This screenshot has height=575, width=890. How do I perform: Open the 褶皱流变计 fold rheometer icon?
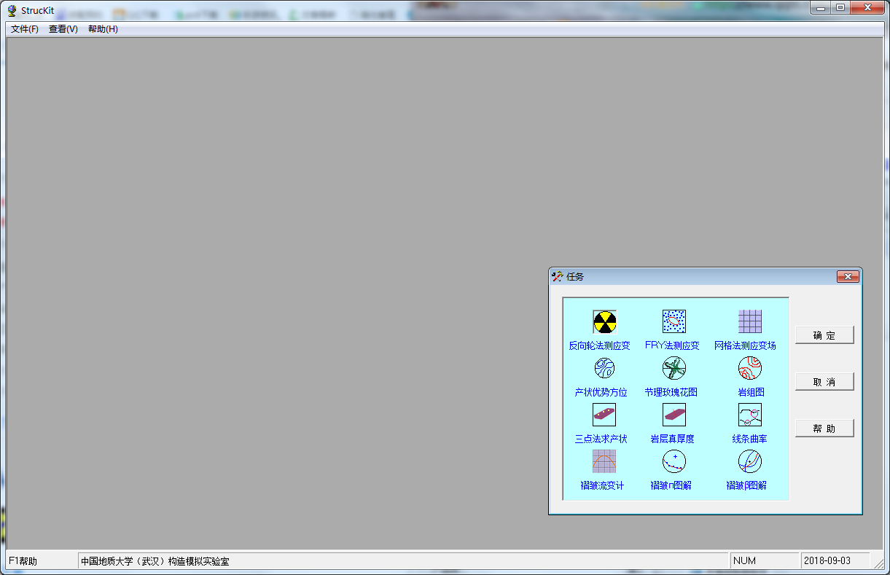604,461
